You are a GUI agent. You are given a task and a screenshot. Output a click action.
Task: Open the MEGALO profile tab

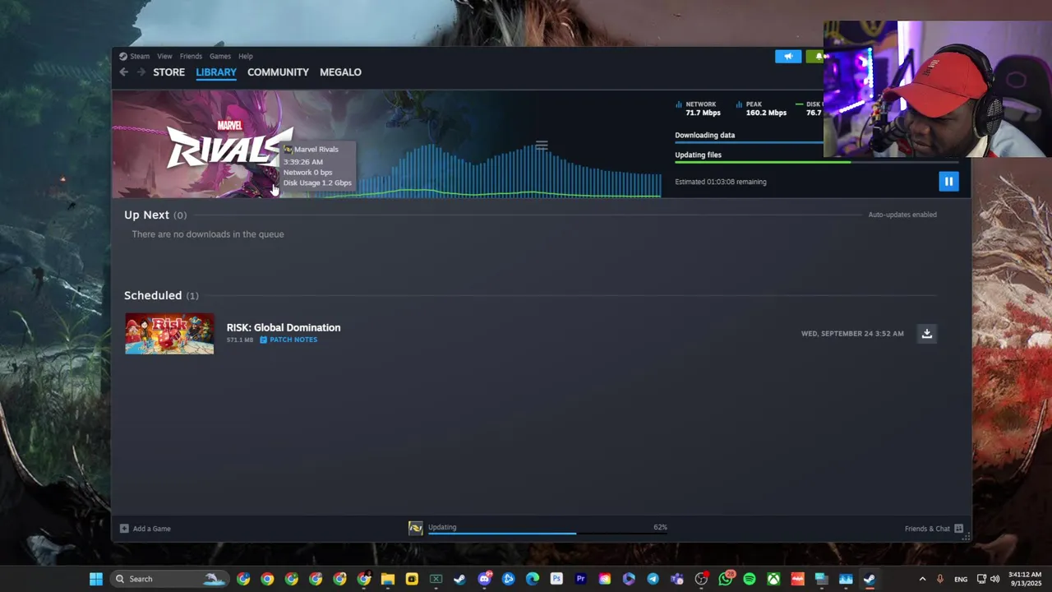pos(340,72)
